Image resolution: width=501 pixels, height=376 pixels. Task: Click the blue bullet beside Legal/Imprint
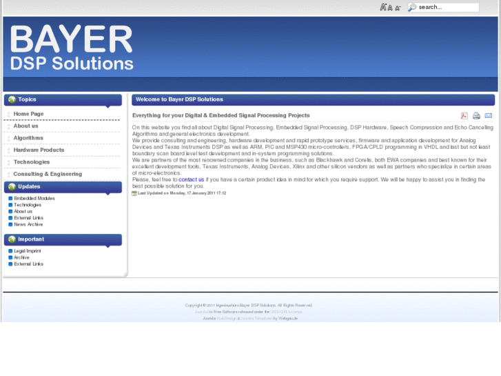(x=10, y=251)
